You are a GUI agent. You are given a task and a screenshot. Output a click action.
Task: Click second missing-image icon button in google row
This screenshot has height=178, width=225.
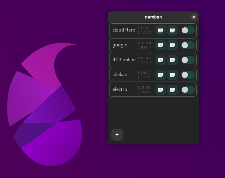172,45
